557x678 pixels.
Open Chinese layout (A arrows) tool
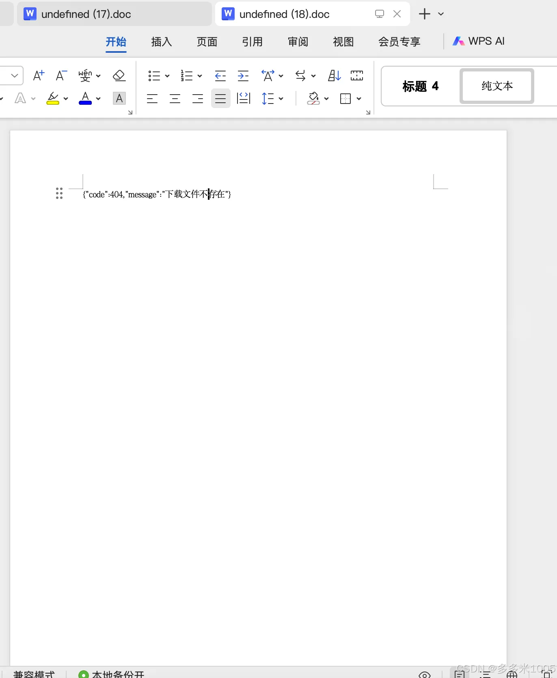[x=268, y=76]
